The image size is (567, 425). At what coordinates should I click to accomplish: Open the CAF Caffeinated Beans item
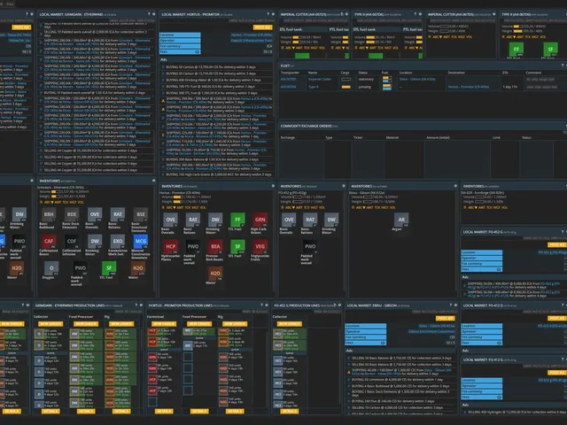(x=49, y=241)
